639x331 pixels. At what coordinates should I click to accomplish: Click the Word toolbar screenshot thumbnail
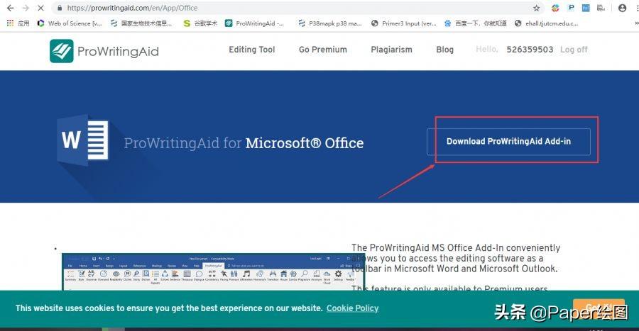[213, 271]
